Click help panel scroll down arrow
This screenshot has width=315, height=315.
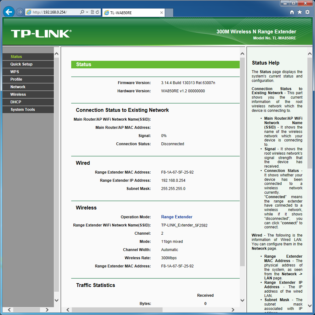(x=310, y=306)
